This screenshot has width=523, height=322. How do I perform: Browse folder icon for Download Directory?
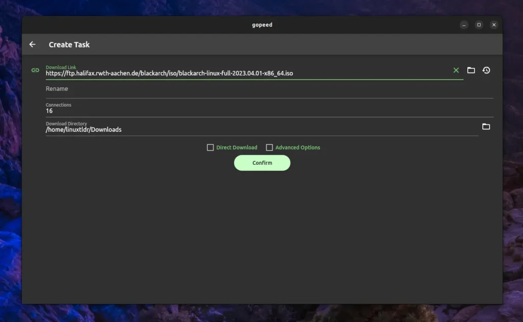tap(486, 127)
